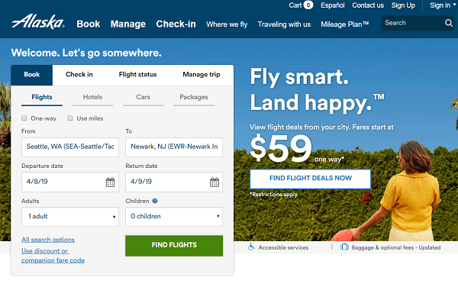Click the Alaska Airlines logo
Image resolution: width=458 pixels, height=300 pixels.
[x=38, y=22]
